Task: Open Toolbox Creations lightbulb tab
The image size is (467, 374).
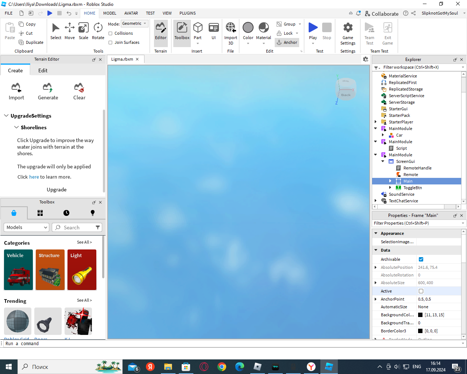Action: pos(92,213)
